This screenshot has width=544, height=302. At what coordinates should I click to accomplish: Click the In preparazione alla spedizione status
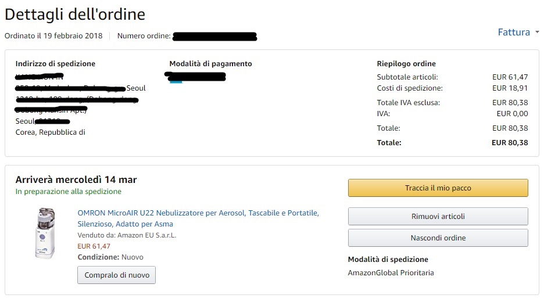[x=69, y=191]
